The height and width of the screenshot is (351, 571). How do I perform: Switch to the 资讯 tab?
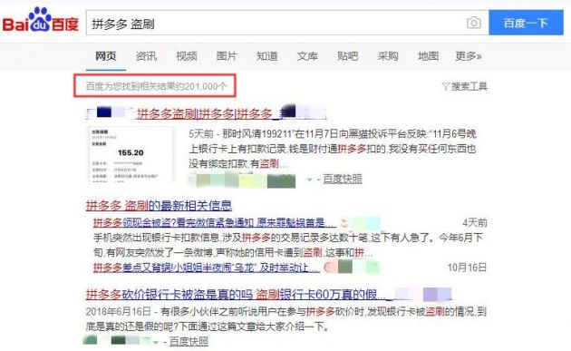(146, 56)
